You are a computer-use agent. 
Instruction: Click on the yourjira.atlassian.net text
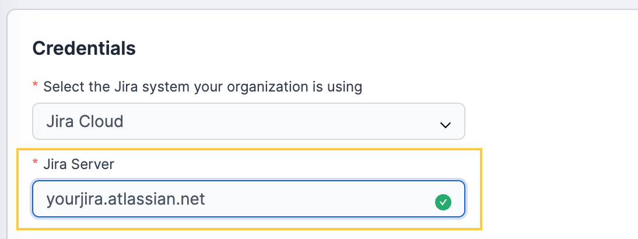click(x=126, y=199)
